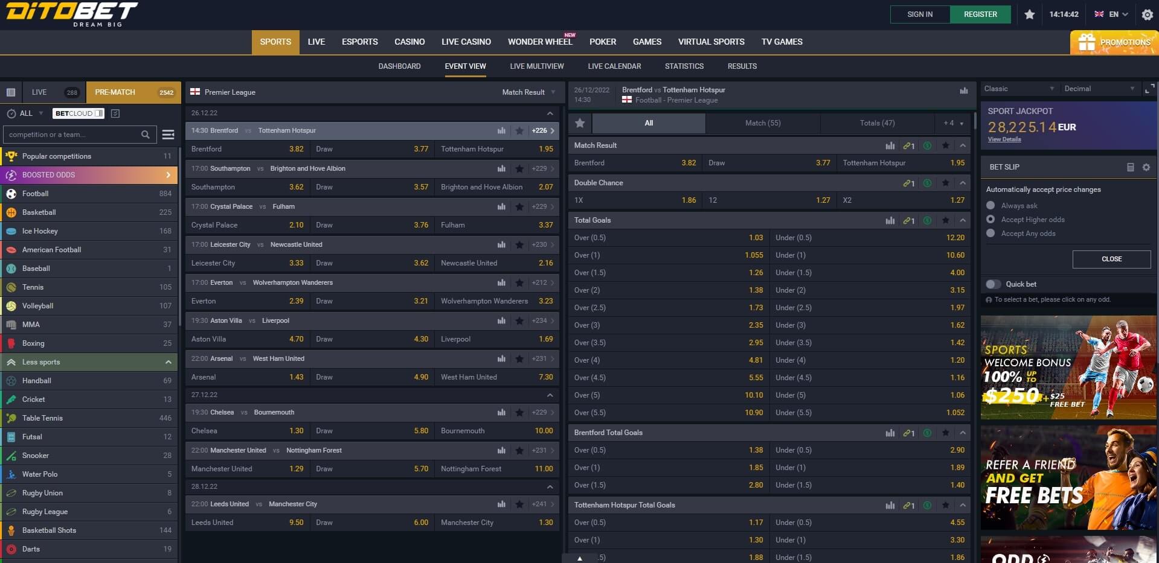Open Match Result market statistics icon
Screen dimensions: 1159x563
[890, 145]
